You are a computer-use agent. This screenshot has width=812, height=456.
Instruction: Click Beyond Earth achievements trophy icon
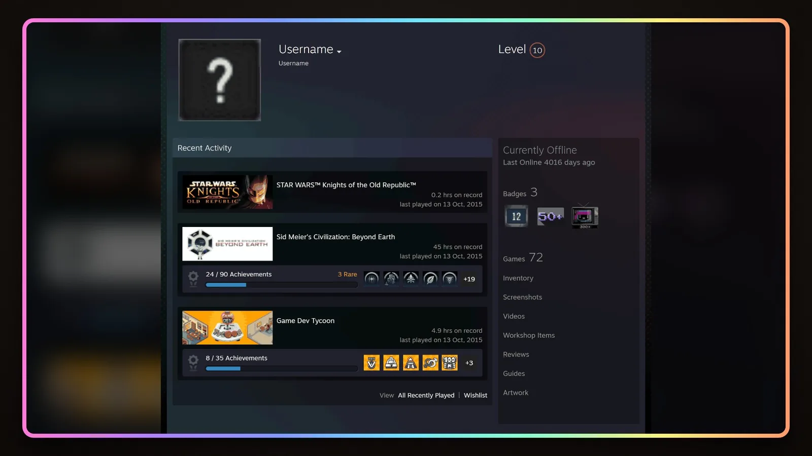[x=193, y=279]
